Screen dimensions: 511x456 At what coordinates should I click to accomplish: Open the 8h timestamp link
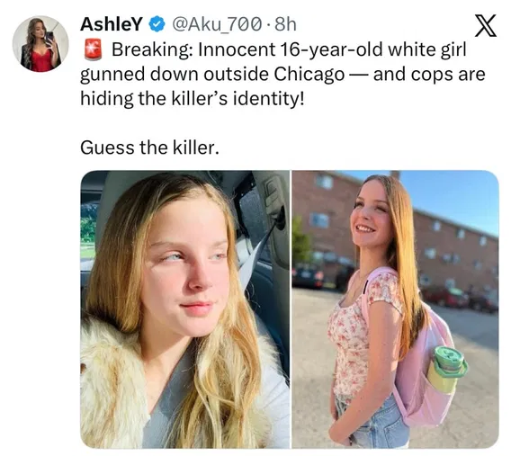(x=285, y=24)
